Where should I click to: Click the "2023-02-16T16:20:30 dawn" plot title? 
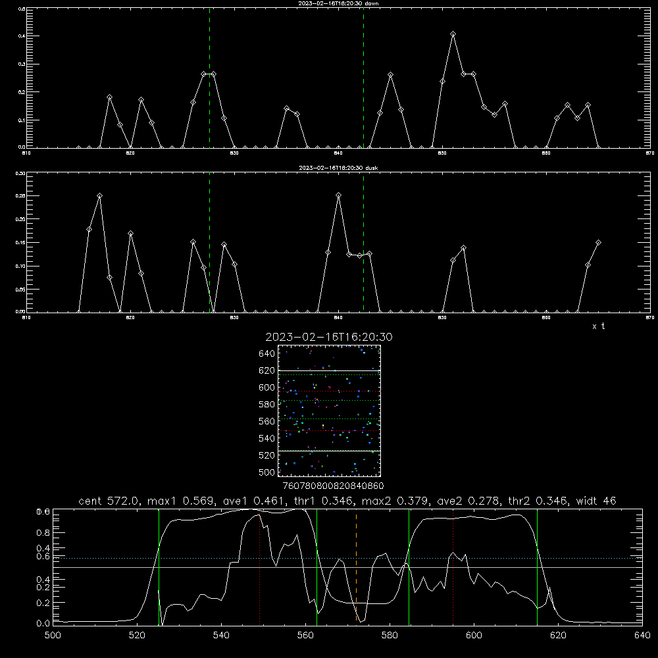pos(338,3)
